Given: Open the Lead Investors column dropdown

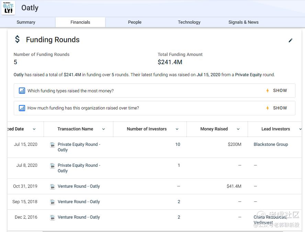Looking at the screenshot, I should pos(301,129).
